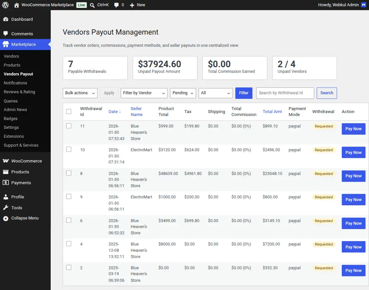Click the home icon beside WooCommerce Marketplace

click(x=16, y=5)
